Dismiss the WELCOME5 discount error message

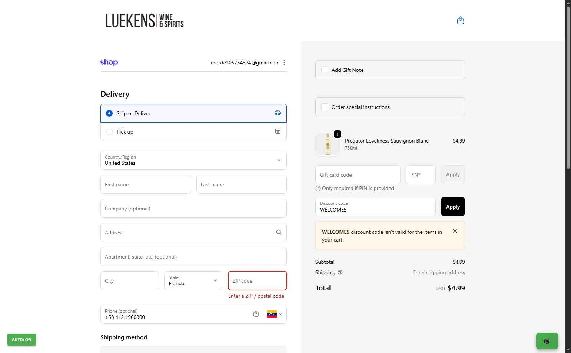455,231
